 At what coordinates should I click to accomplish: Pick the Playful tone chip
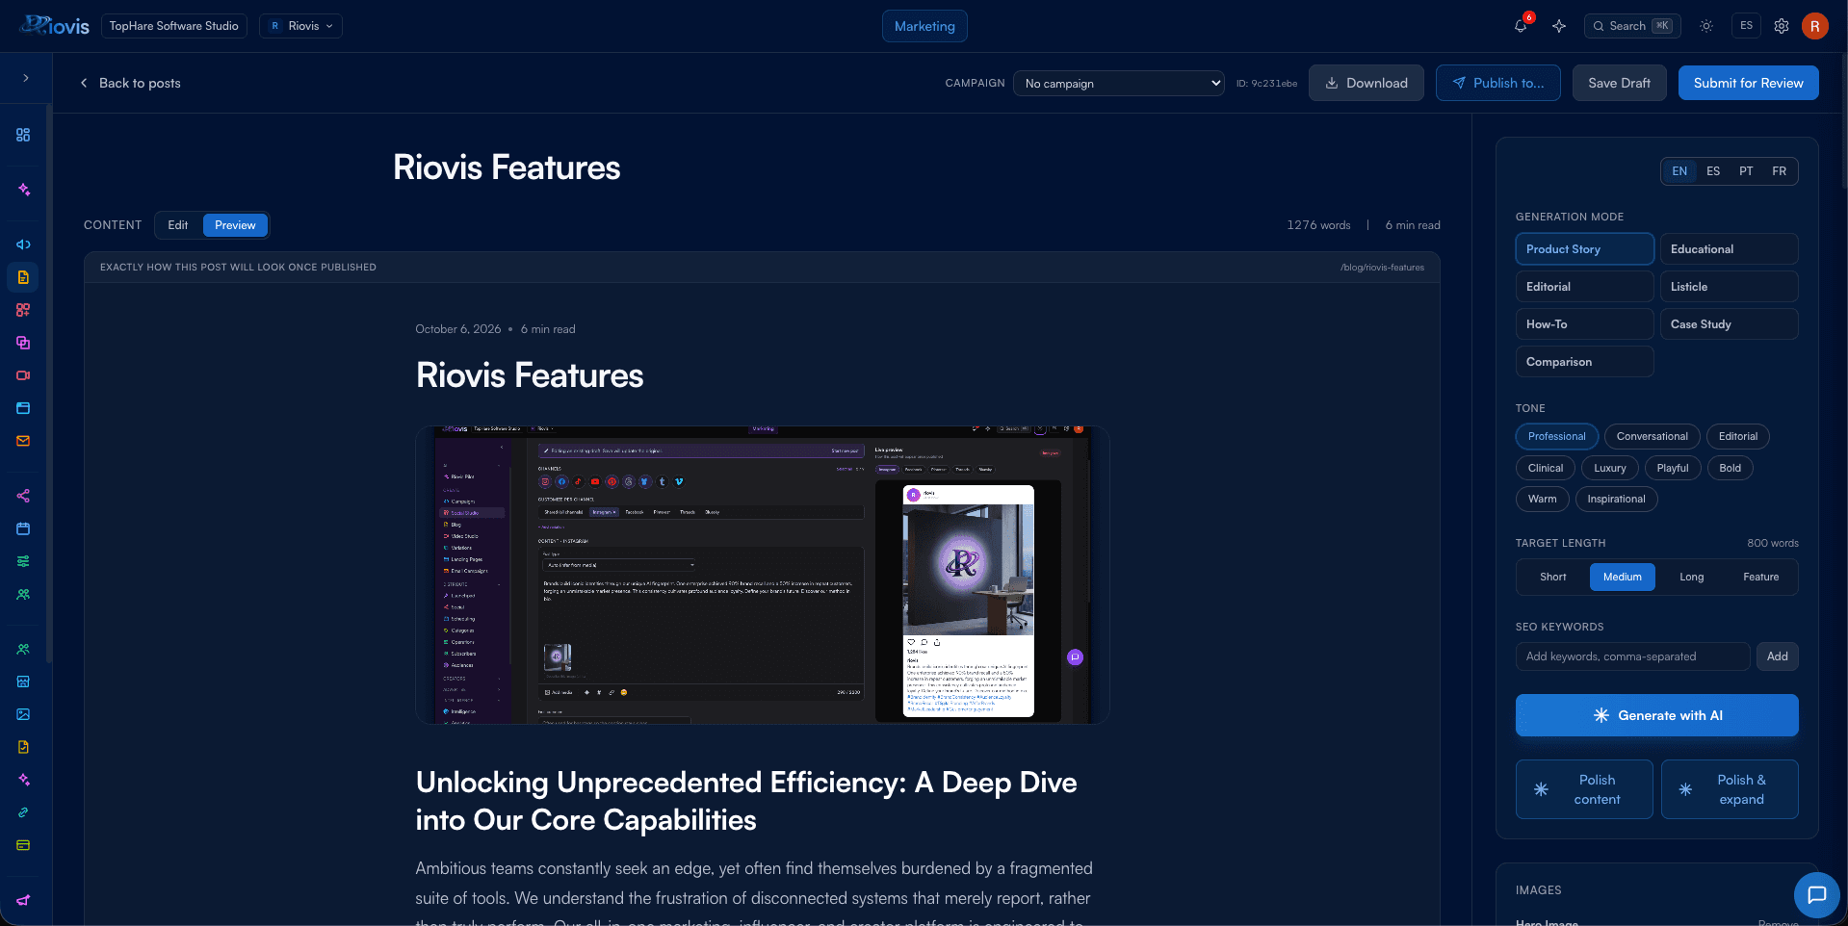pyautogui.click(x=1673, y=468)
